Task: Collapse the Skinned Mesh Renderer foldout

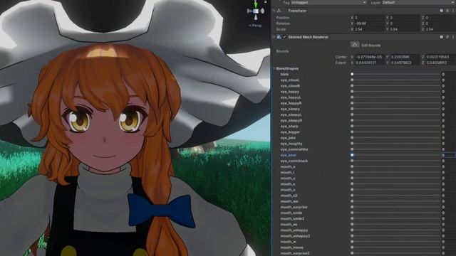Action: click(274, 37)
